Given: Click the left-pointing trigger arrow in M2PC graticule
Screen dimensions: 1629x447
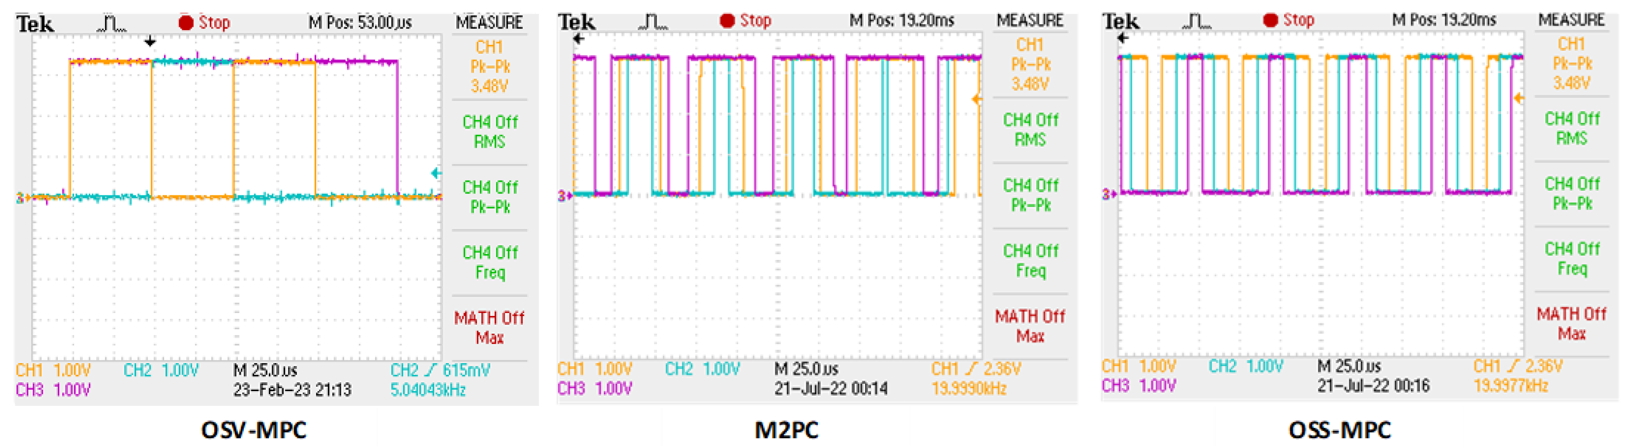Looking at the screenshot, I should point(579,39).
